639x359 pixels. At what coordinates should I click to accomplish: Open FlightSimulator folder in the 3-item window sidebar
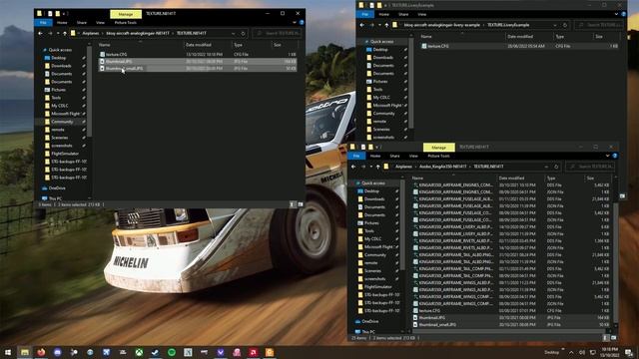(x=65, y=154)
